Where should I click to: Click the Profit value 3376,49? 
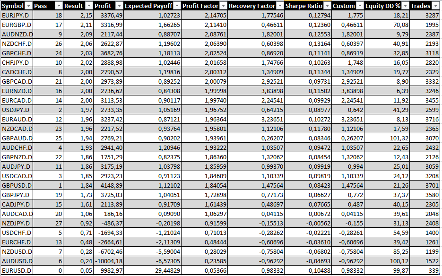click(112, 15)
